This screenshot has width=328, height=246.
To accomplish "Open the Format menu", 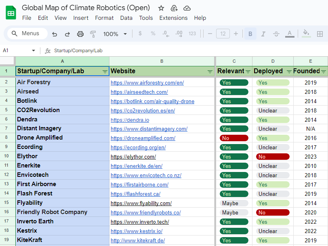I will (x=104, y=18).
